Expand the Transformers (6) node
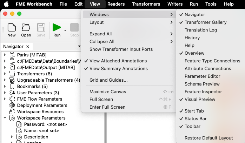245x143 pixels. tap(5, 74)
